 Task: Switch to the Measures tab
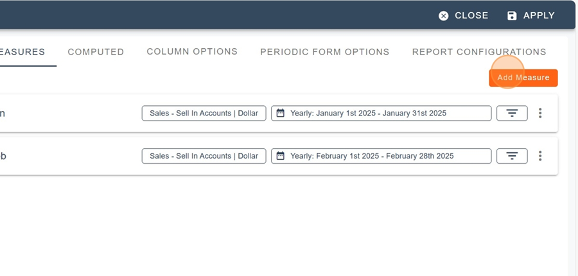[22, 52]
